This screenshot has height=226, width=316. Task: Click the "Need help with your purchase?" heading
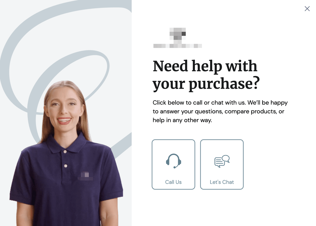click(x=206, y=75)
